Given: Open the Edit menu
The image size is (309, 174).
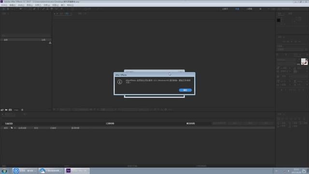Looking at the screenshot, I should 13,5.
